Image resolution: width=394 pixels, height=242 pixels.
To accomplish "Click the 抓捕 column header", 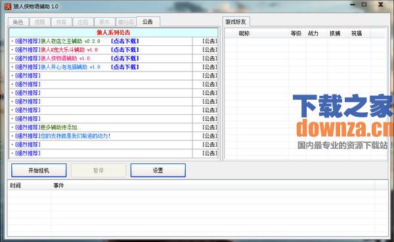I will tap(335, 33).
